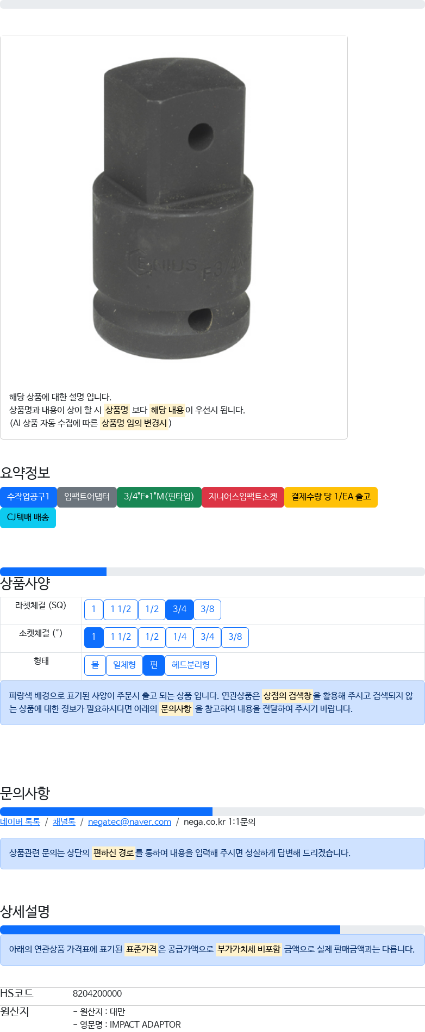Choose 3/4 in 라쳇체결 (SQ) row
The image size is (425, 1032).
[179, 609]
